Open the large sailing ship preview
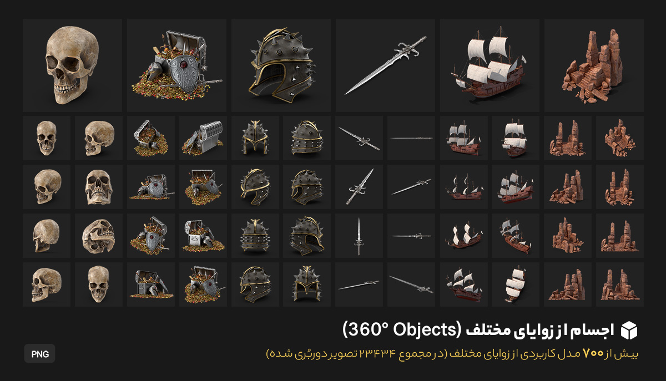 [490, 65]
